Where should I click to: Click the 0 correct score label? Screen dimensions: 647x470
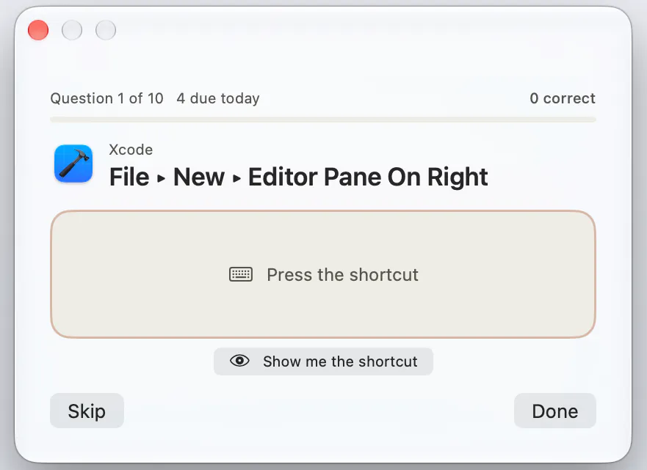point(563,98)
